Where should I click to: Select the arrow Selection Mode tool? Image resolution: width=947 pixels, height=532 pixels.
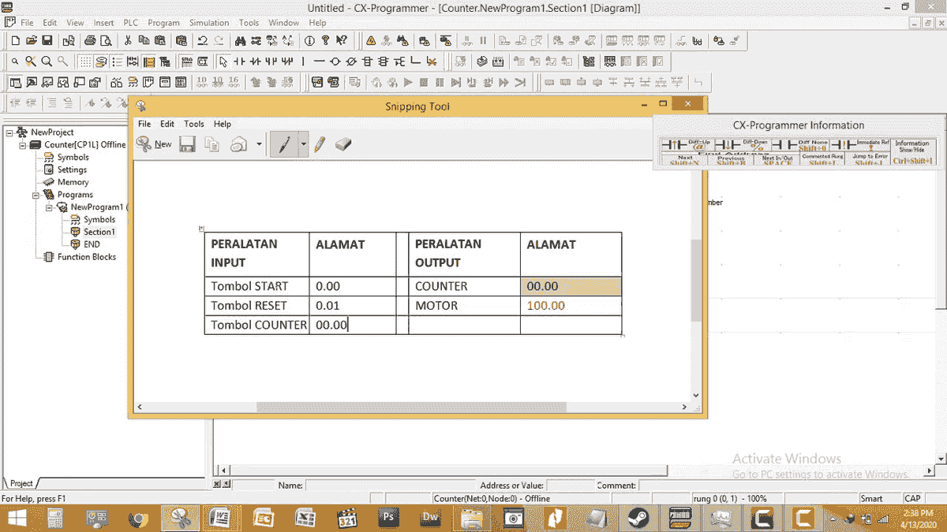coord(223,61)
